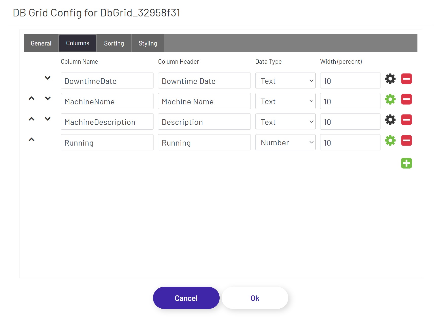
Task: Remove the DowntimeDate column
Action: click(406, 79)
